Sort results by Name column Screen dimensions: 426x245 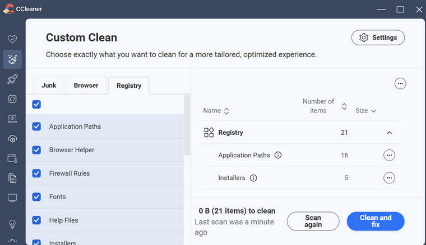pos(216,111)
